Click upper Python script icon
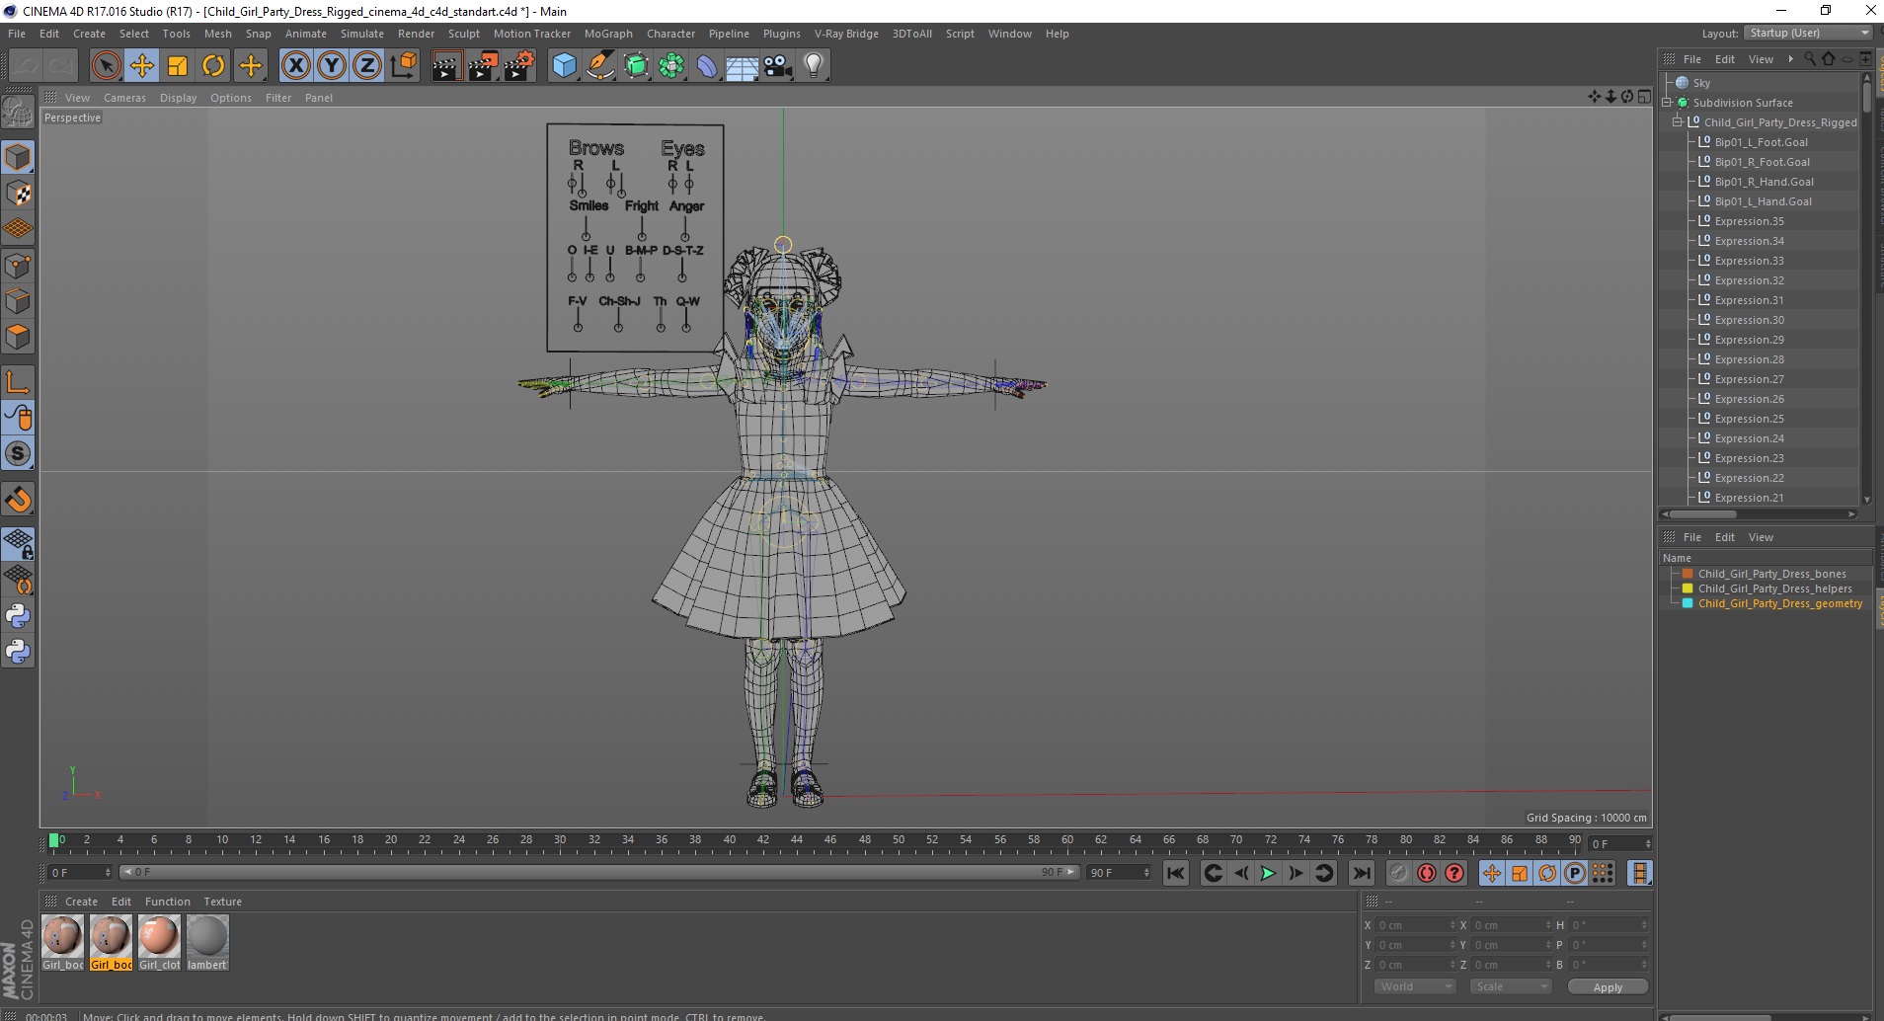This screenshot has width=1884, height=1021. tap(18, 616)
